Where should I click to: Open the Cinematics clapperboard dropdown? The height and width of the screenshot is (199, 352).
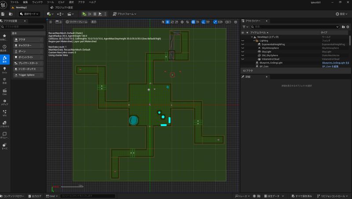pyautogui.click(x=70, y=14)
